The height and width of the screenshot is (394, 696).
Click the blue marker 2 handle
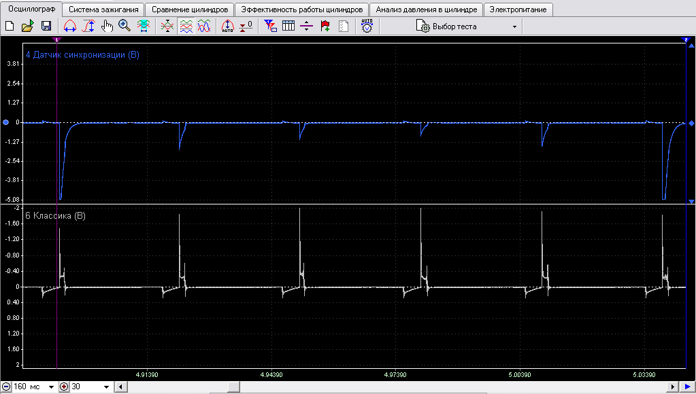[x=686, y=39]
